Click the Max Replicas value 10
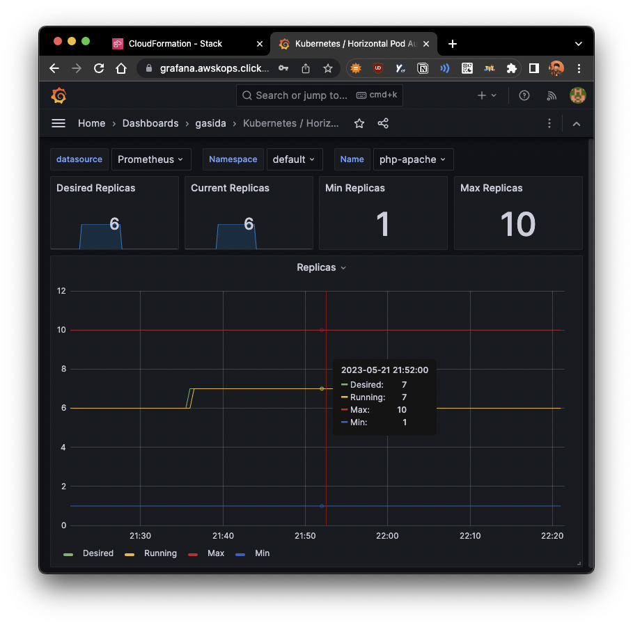Screen dimensions: 633x625 tap(518, 224)
